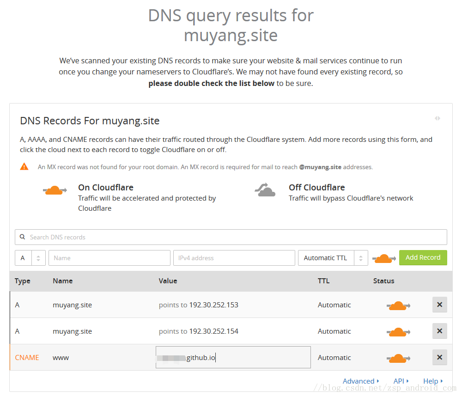
Task: Click the Name column header
Action: pyautogui.click(x=63, y=281)
